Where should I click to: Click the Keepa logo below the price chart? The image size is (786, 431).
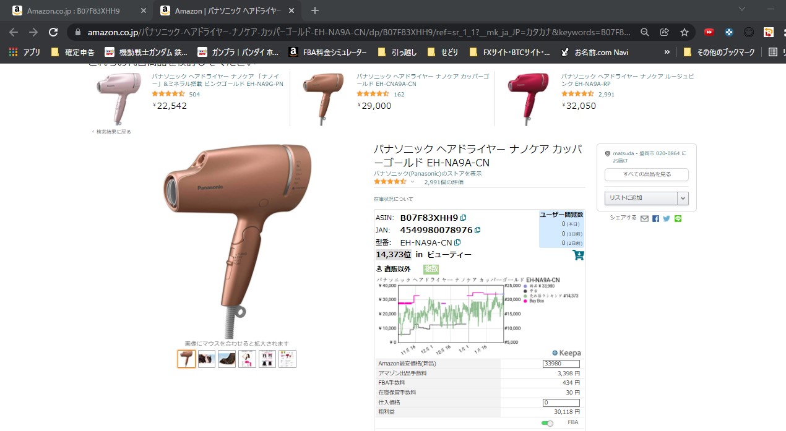point(566,353)
